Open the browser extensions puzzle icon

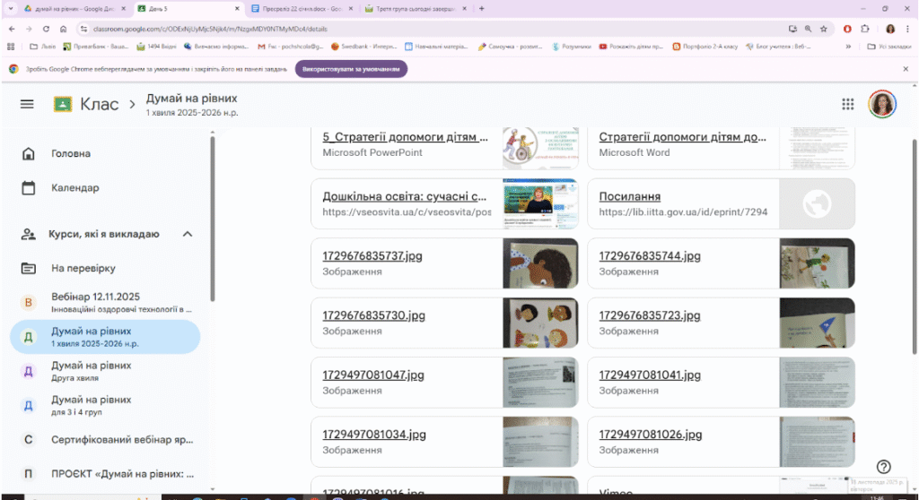[865, 29]
